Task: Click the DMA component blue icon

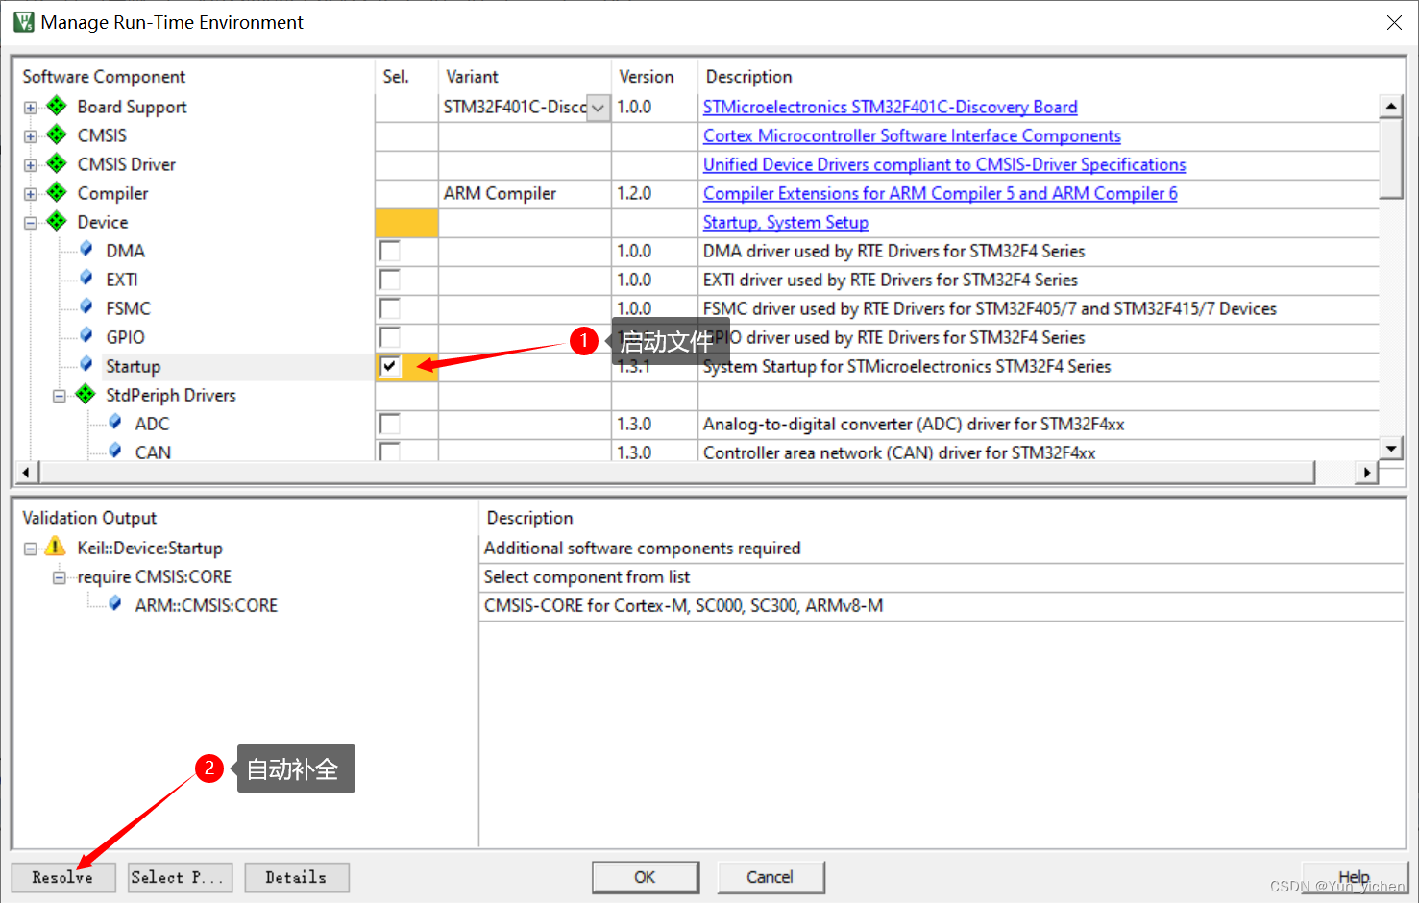Action: tap(86, 250)
